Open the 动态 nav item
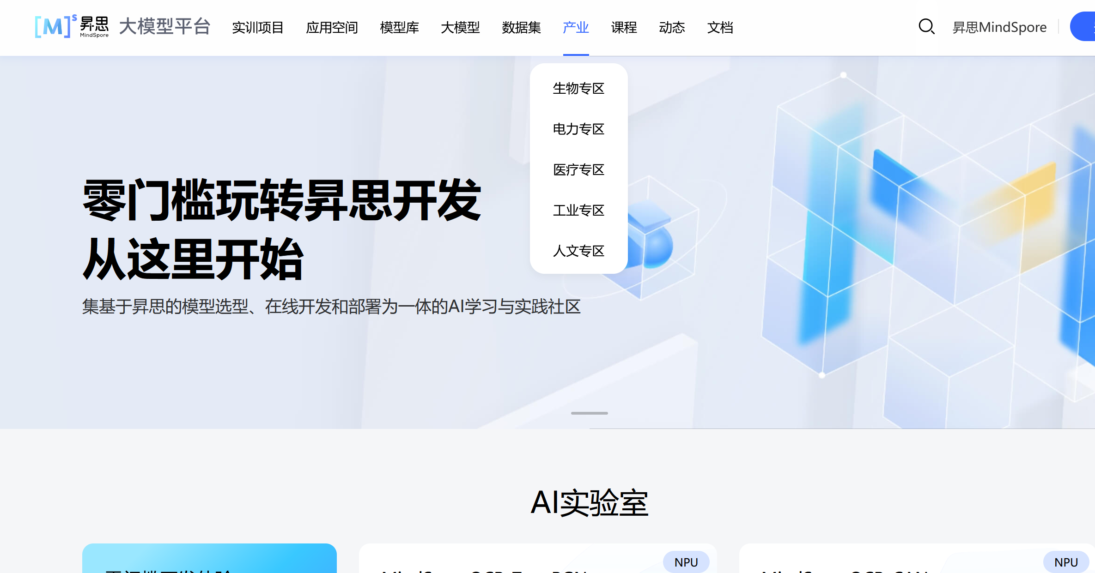 [x=672, y=27]
